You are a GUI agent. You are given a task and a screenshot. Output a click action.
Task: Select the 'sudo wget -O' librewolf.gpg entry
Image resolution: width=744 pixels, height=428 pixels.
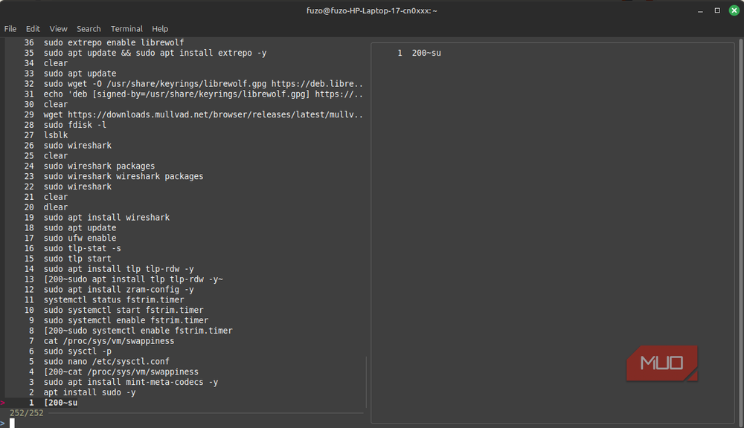click(x=203, y=84)
